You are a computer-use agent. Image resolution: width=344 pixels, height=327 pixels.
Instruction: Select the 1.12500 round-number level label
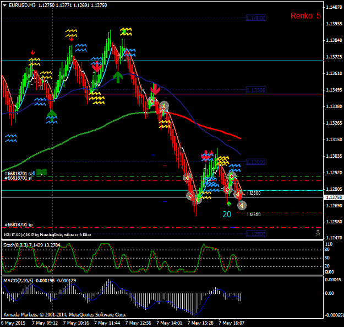pyautogui.click(x=256, y=234)
